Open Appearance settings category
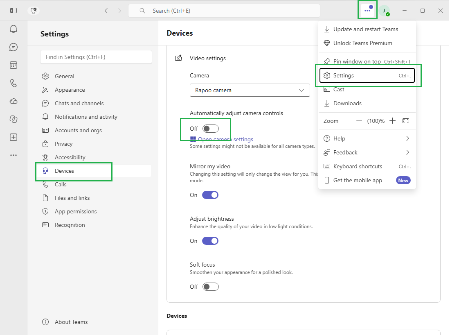Screen dimensions: 450x335 coord(96,90)
